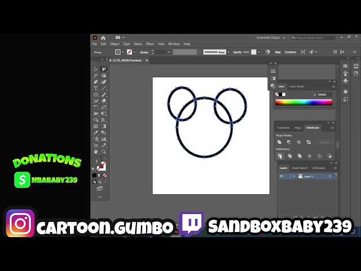Select the Column Graph tool
The image size is (361, 271).
(x=104, y=139)
